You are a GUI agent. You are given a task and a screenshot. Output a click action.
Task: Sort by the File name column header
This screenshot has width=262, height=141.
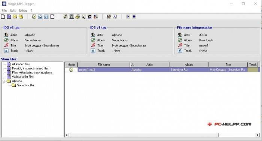104,64
